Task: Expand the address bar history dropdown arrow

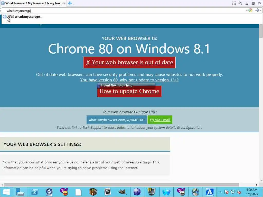Action: [247, 11]
